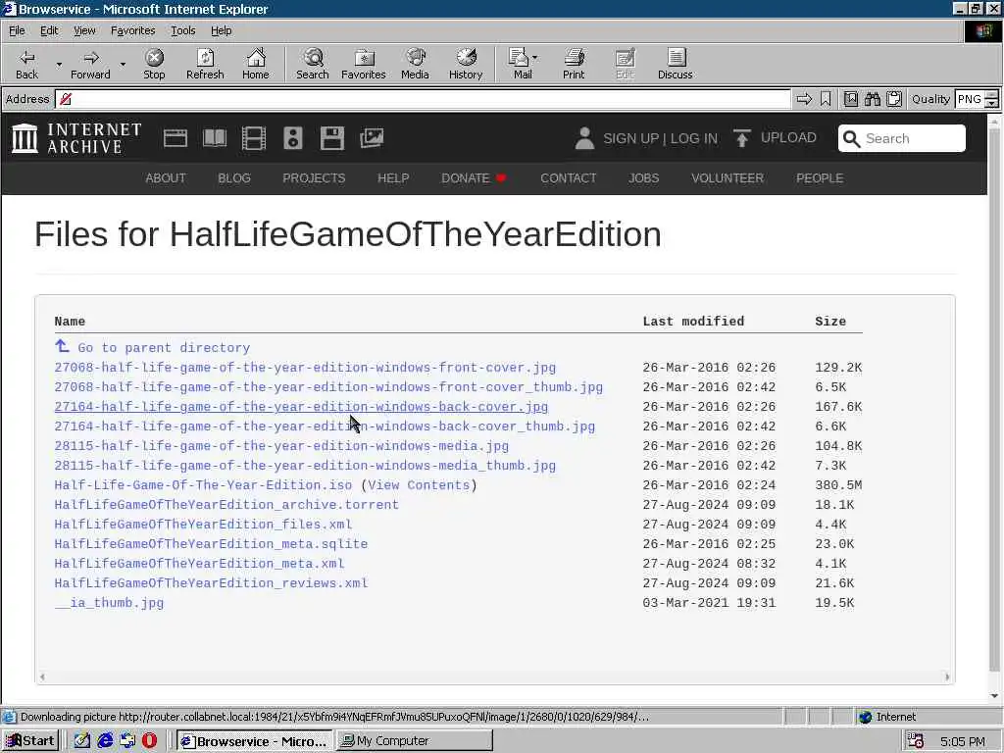This screenshot has width=1004, height=753.
Task: Open the Tools menu
Action: coord(182,30)
